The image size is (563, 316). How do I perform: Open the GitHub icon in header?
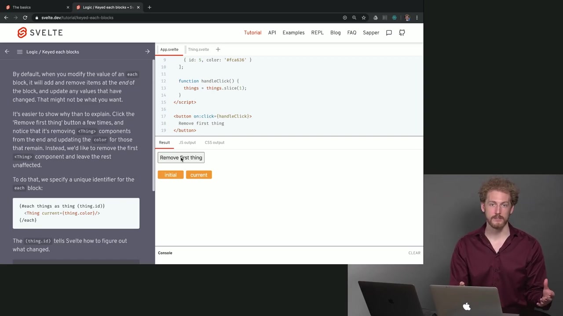point(402,32)
